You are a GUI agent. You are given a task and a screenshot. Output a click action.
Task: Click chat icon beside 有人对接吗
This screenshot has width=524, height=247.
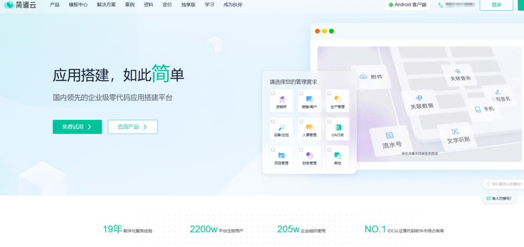coord(489,198)
